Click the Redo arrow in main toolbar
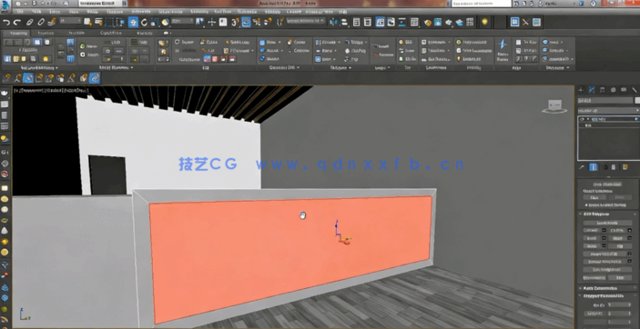 (x=17, y=23)
